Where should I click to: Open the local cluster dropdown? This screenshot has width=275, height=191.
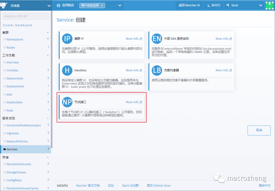pyautogui.click(x=244, y=5)
